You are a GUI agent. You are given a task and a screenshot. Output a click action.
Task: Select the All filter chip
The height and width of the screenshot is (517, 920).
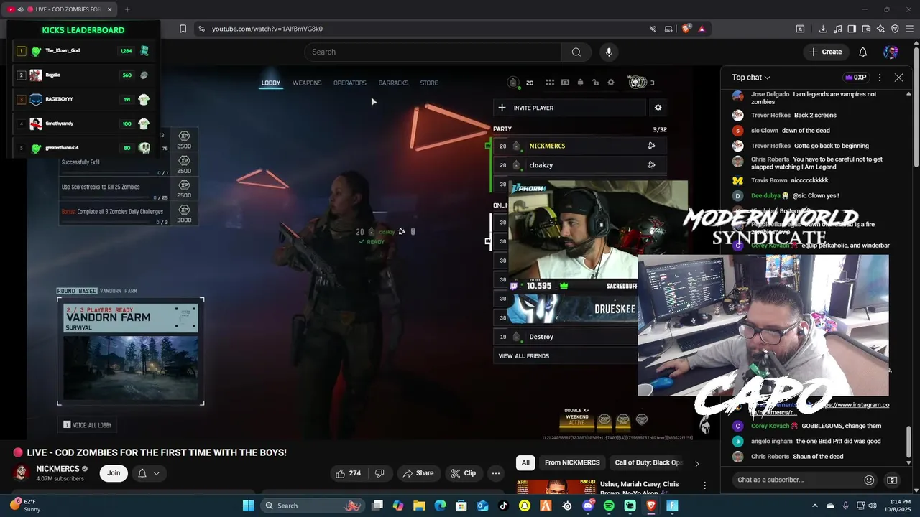click(x=525, y=463)
